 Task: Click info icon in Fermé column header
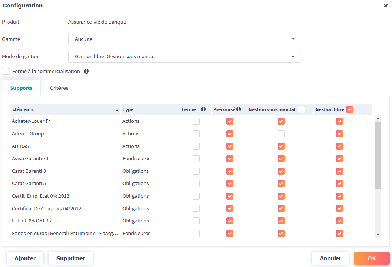203,109
